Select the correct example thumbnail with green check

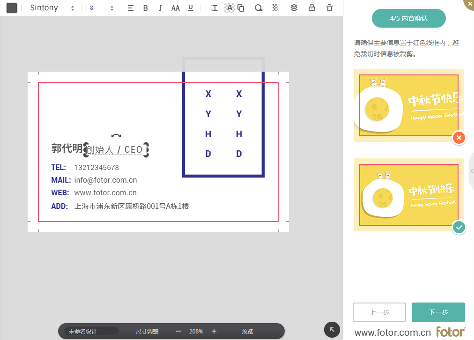pyautogui.click(x=409, y=195)
